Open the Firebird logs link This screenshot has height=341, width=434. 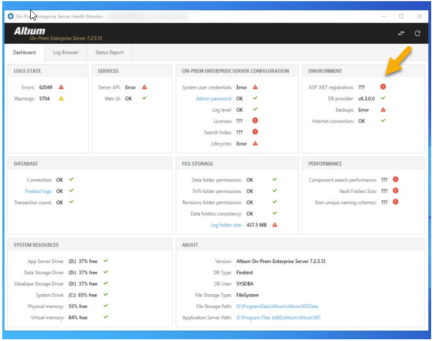click(x=39, y=191)
